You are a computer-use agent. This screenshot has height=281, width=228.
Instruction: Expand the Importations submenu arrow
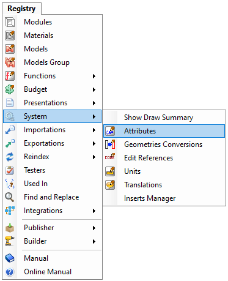(94, 130)
